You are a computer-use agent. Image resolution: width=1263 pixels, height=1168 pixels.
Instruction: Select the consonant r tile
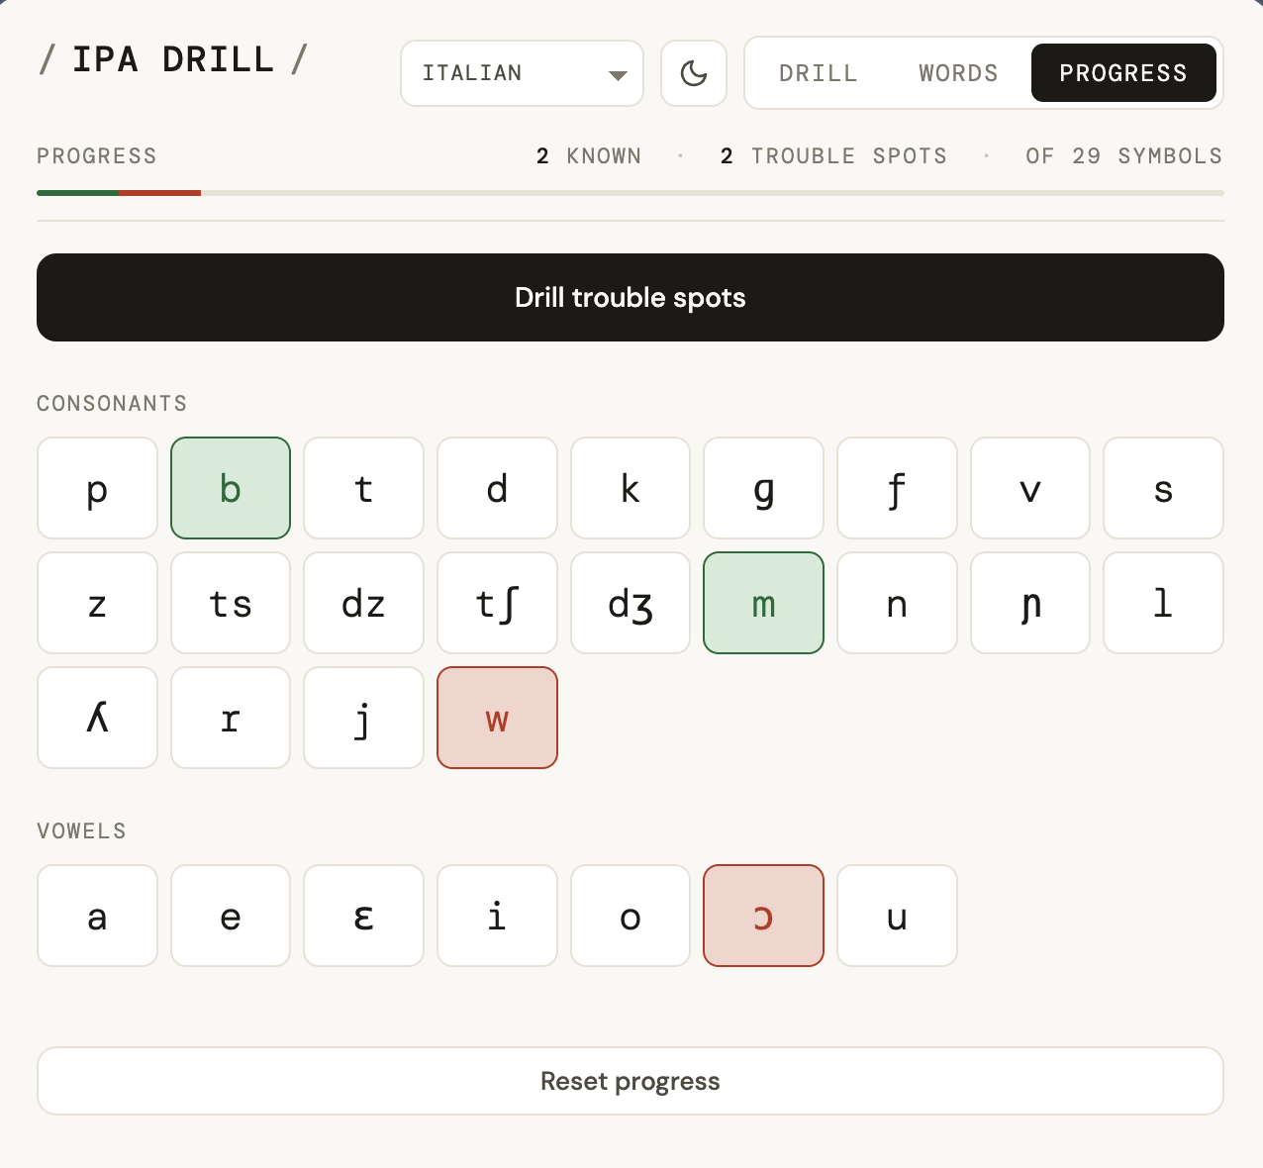[x=231, y=718]
